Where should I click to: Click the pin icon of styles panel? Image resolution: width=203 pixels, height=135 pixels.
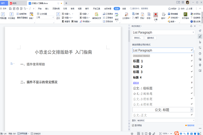click(191, 26)
